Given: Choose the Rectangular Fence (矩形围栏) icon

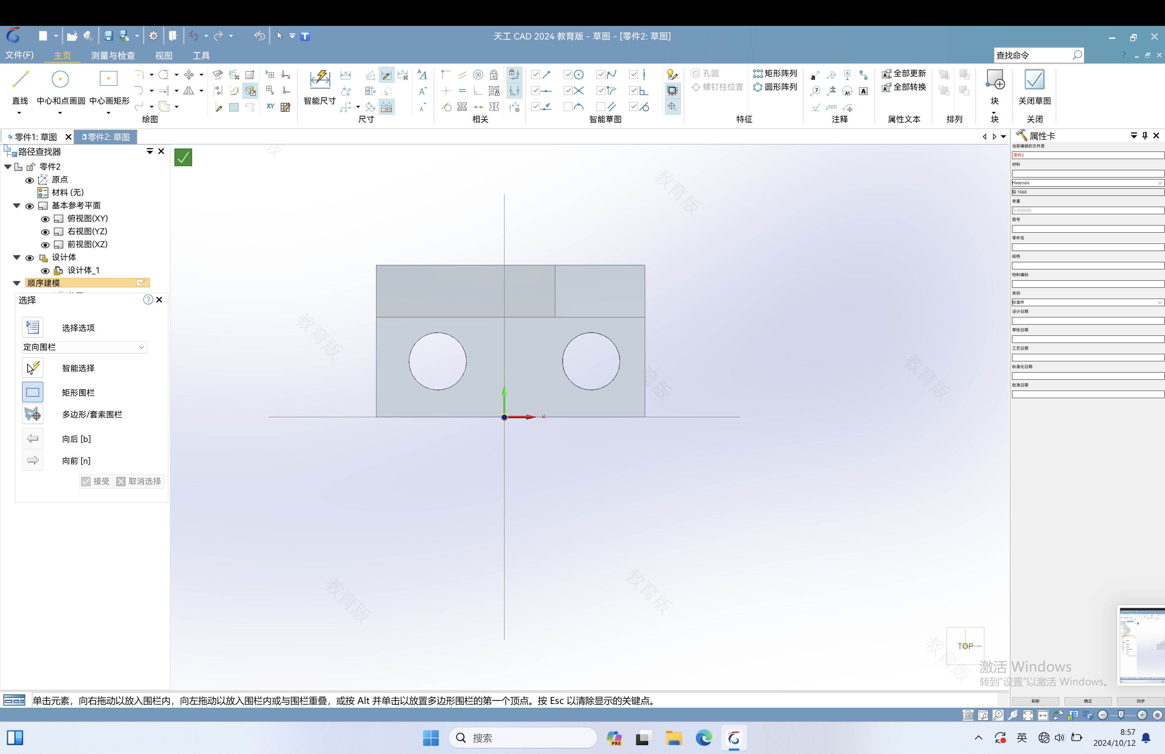Looking at the screenshot, I should point(33,392).
